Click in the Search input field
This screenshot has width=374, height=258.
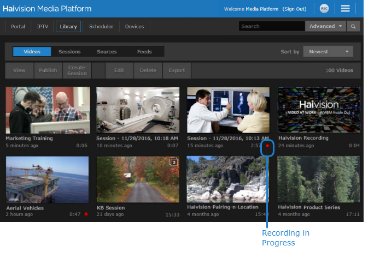pos(271,26)
